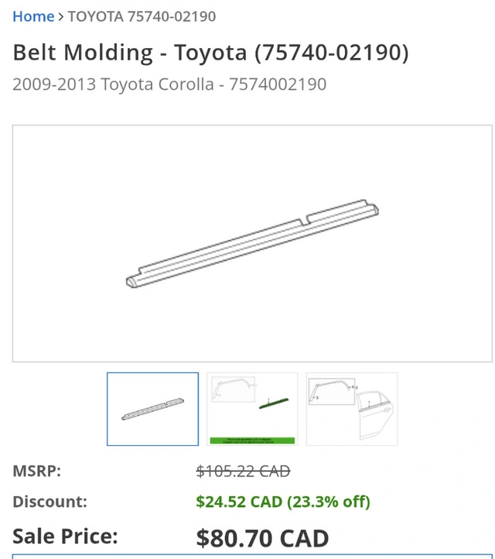Click the 2009-2013 Toyota Corolla subtitle text
Screen dimensions: 495x559
click(x=169, y=84)
